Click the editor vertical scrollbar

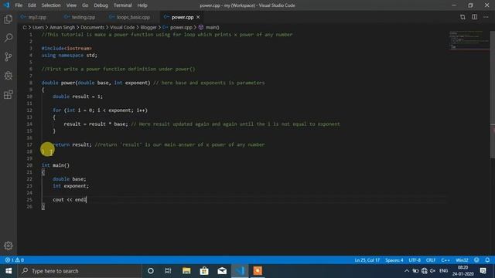point(493,94)
